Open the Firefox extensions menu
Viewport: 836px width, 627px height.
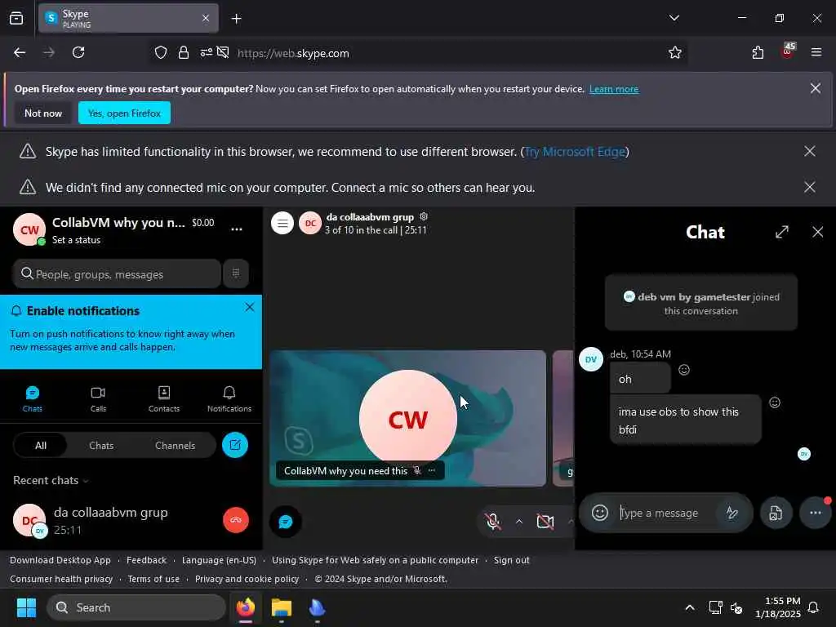point(758,53)
